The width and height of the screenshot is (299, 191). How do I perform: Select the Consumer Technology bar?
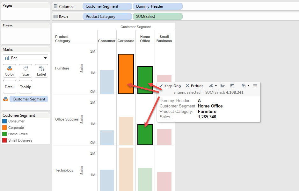click(x=107, y=180)
